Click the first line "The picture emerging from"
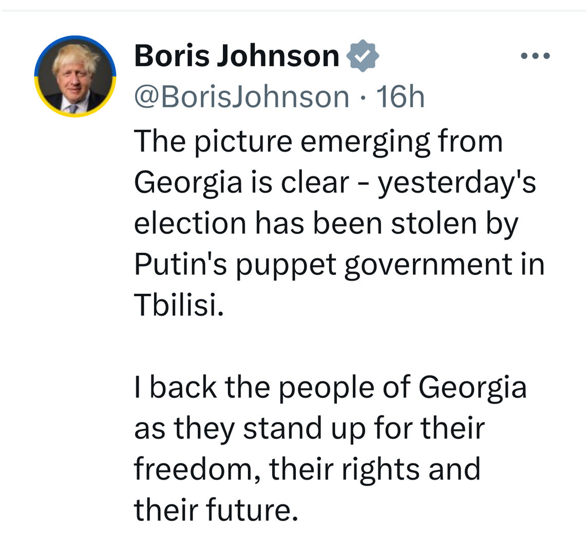This screenshot has width=588, height=554. click(318, 141)
